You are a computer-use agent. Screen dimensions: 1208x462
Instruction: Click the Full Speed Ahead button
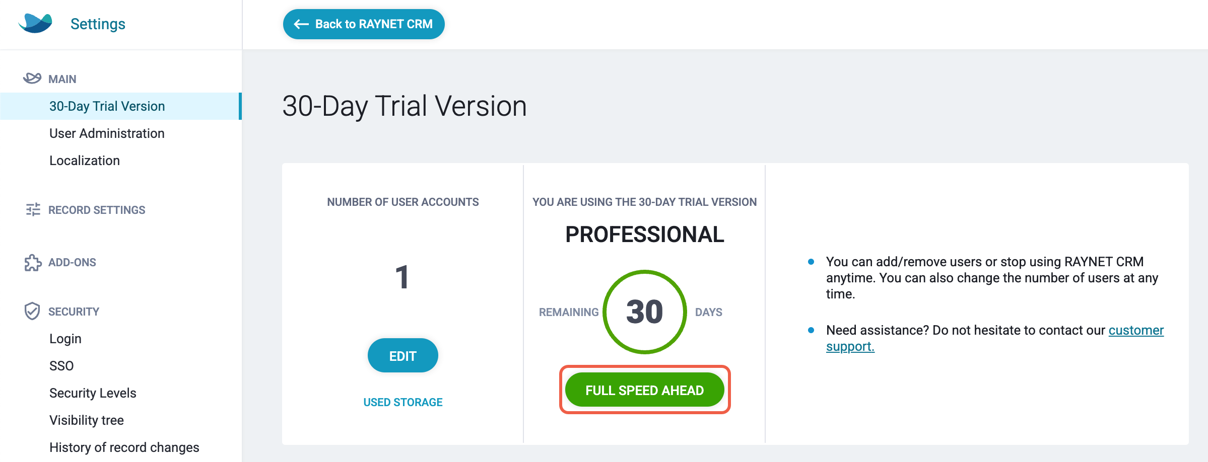pos(644,390)
